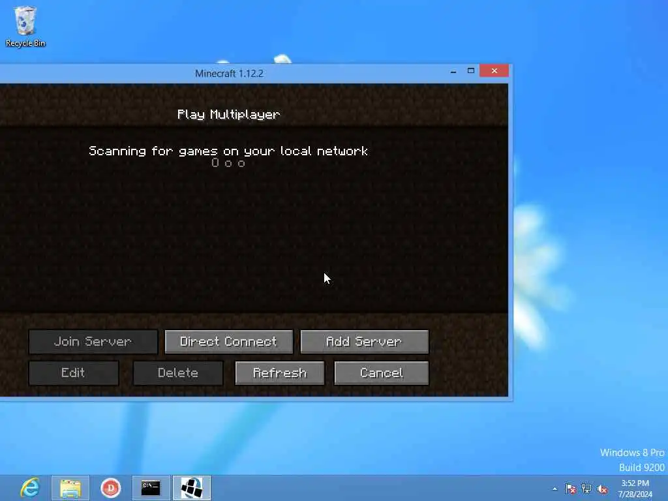Image resolution: width=668 pixels, height=501 pixels.
Task: Open the network status tray icon
Action: point(586,489)
